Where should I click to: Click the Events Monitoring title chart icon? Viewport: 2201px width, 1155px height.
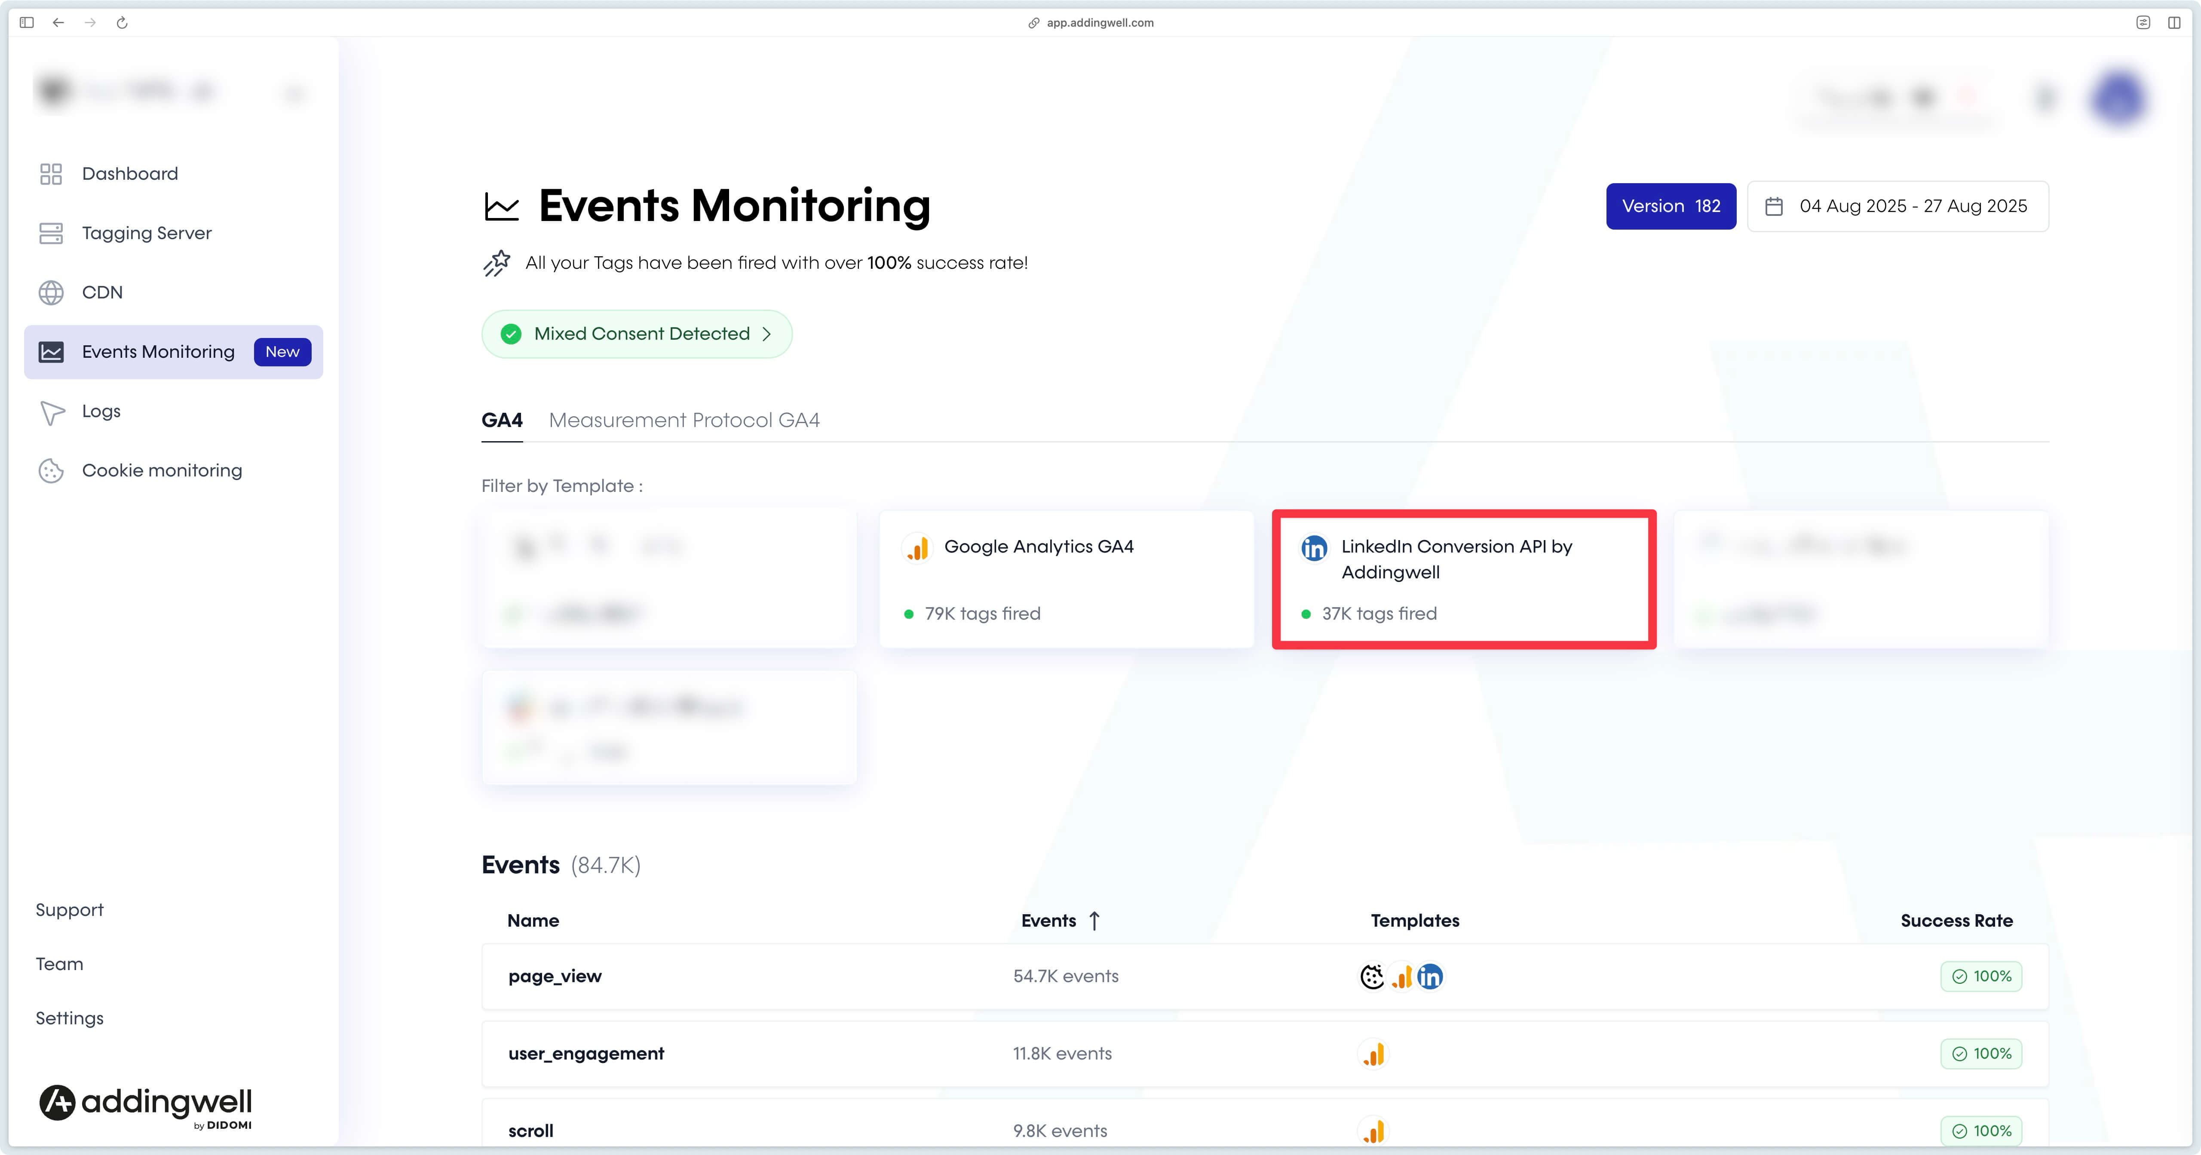502,206
